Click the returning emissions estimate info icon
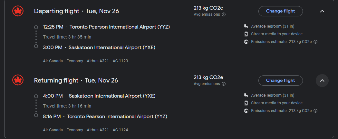 coord(315,111)
